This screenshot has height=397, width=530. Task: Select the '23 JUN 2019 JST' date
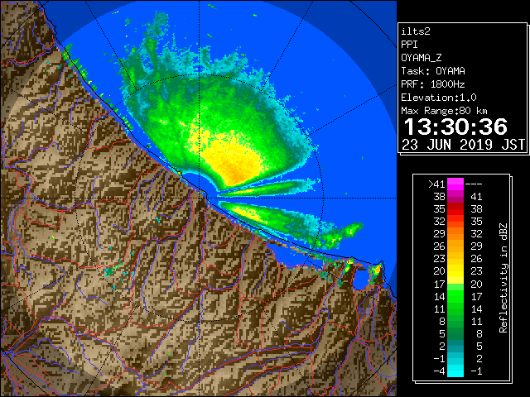pyautogui.click(x=463, y=145)
